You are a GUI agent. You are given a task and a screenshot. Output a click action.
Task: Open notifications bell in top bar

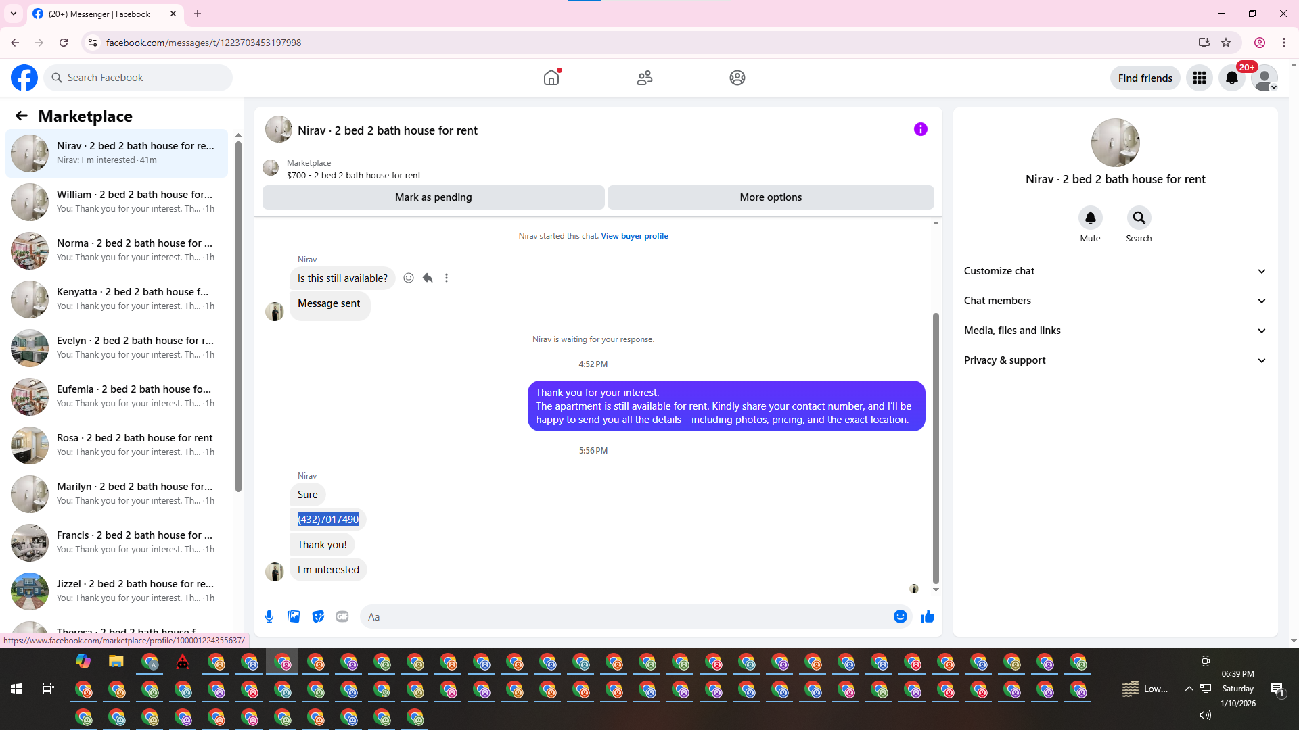click(x=1231, y=78)
